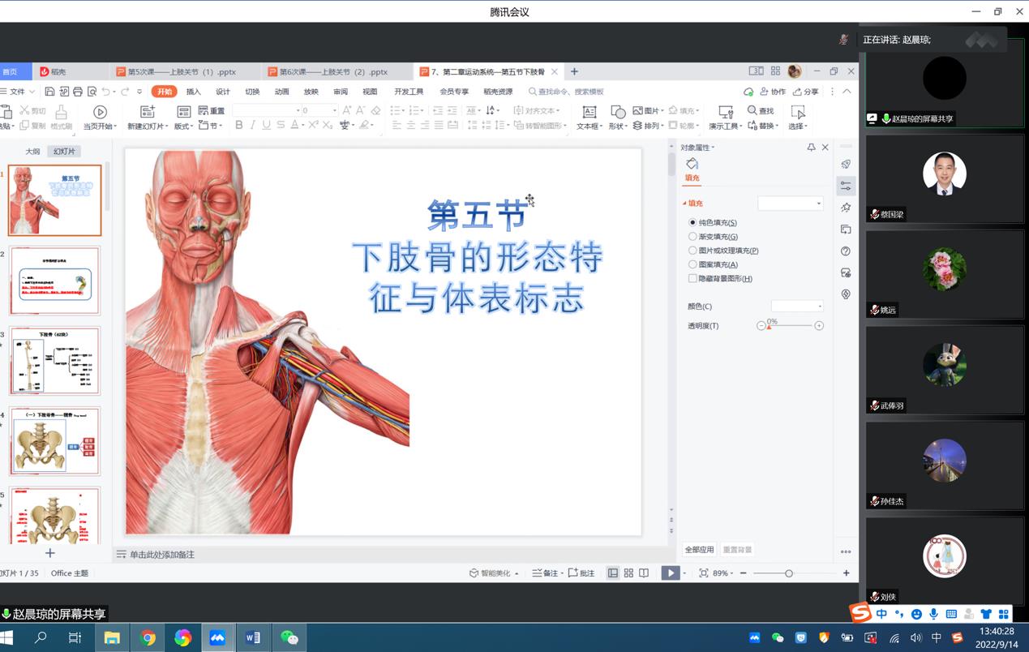The width and height of the screenshot is (1029, 652).
Task: Click the fit-to-window zoom icon
Action: 702,573
